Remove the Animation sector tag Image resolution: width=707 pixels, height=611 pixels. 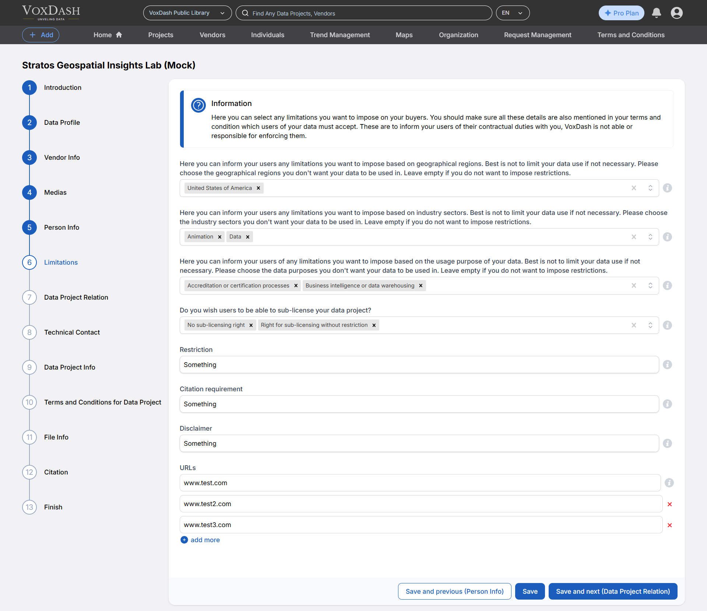coord(220,237)
